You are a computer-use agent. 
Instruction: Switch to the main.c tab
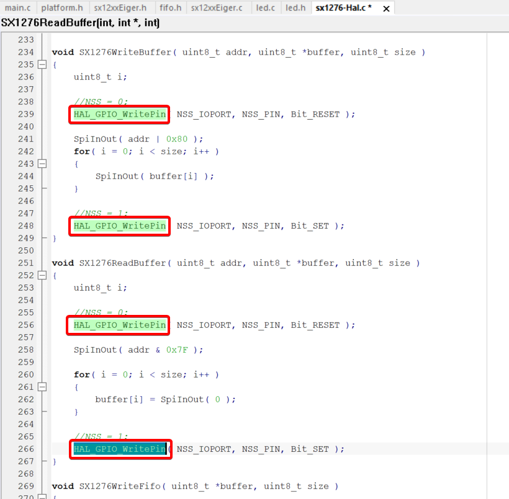coord(17,8)
